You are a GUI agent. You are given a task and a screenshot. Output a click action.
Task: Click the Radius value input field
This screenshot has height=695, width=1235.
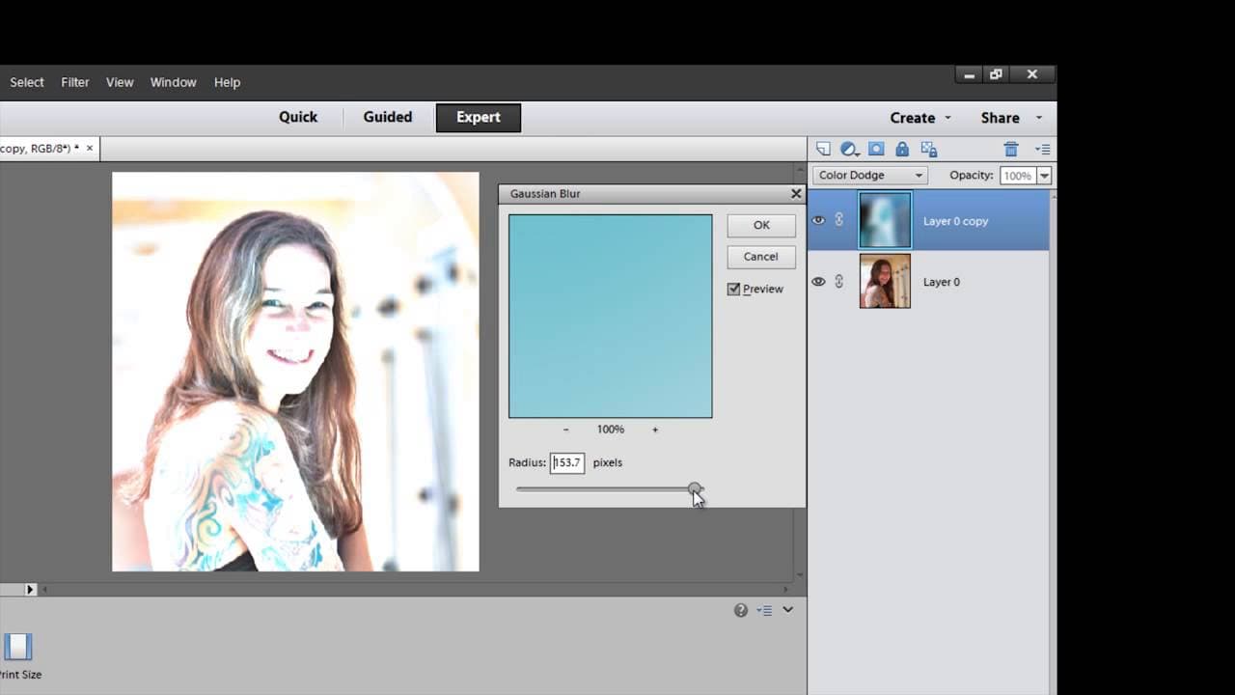click(567, 462)
